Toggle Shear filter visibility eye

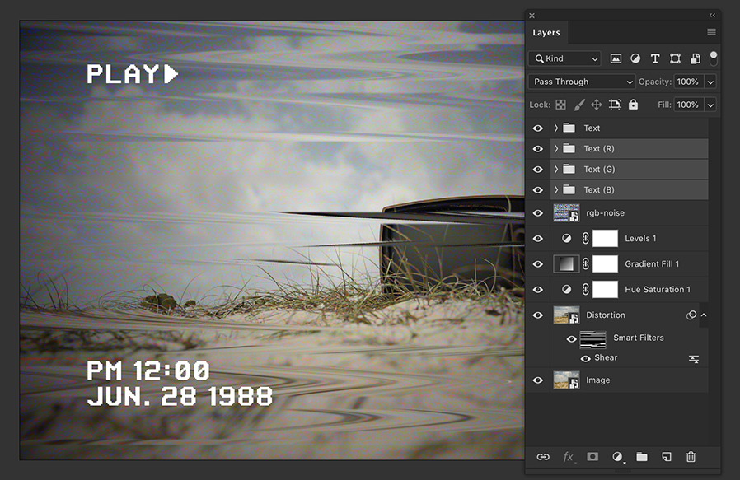(586, 359)
